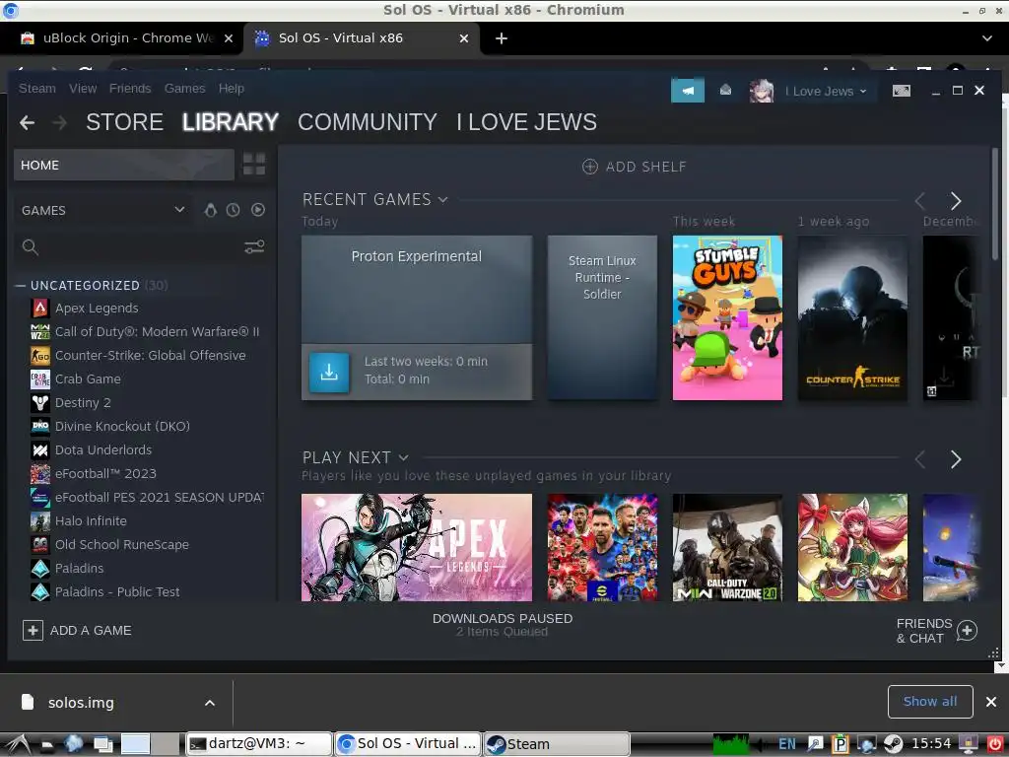Select HOME in library sidebar
1009x757 pixels.
[x=123, y=165]
